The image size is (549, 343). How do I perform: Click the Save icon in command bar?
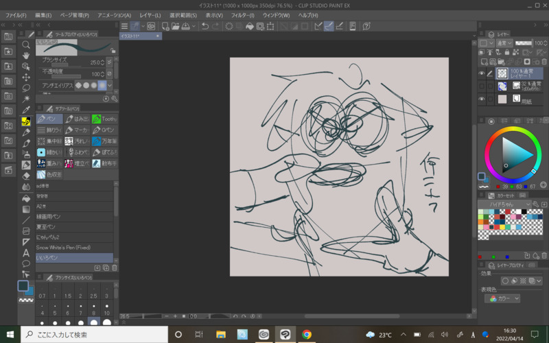[186, 26]
